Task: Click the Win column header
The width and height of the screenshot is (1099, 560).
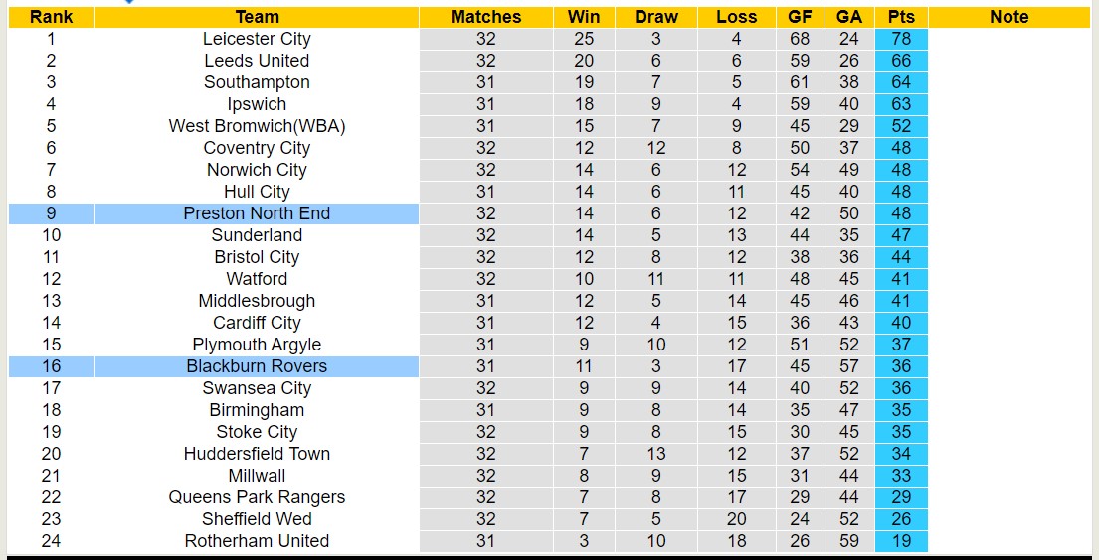Action: point(584,17)
